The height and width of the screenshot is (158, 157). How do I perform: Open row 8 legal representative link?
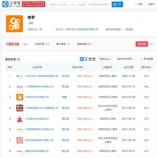point(65,151)
